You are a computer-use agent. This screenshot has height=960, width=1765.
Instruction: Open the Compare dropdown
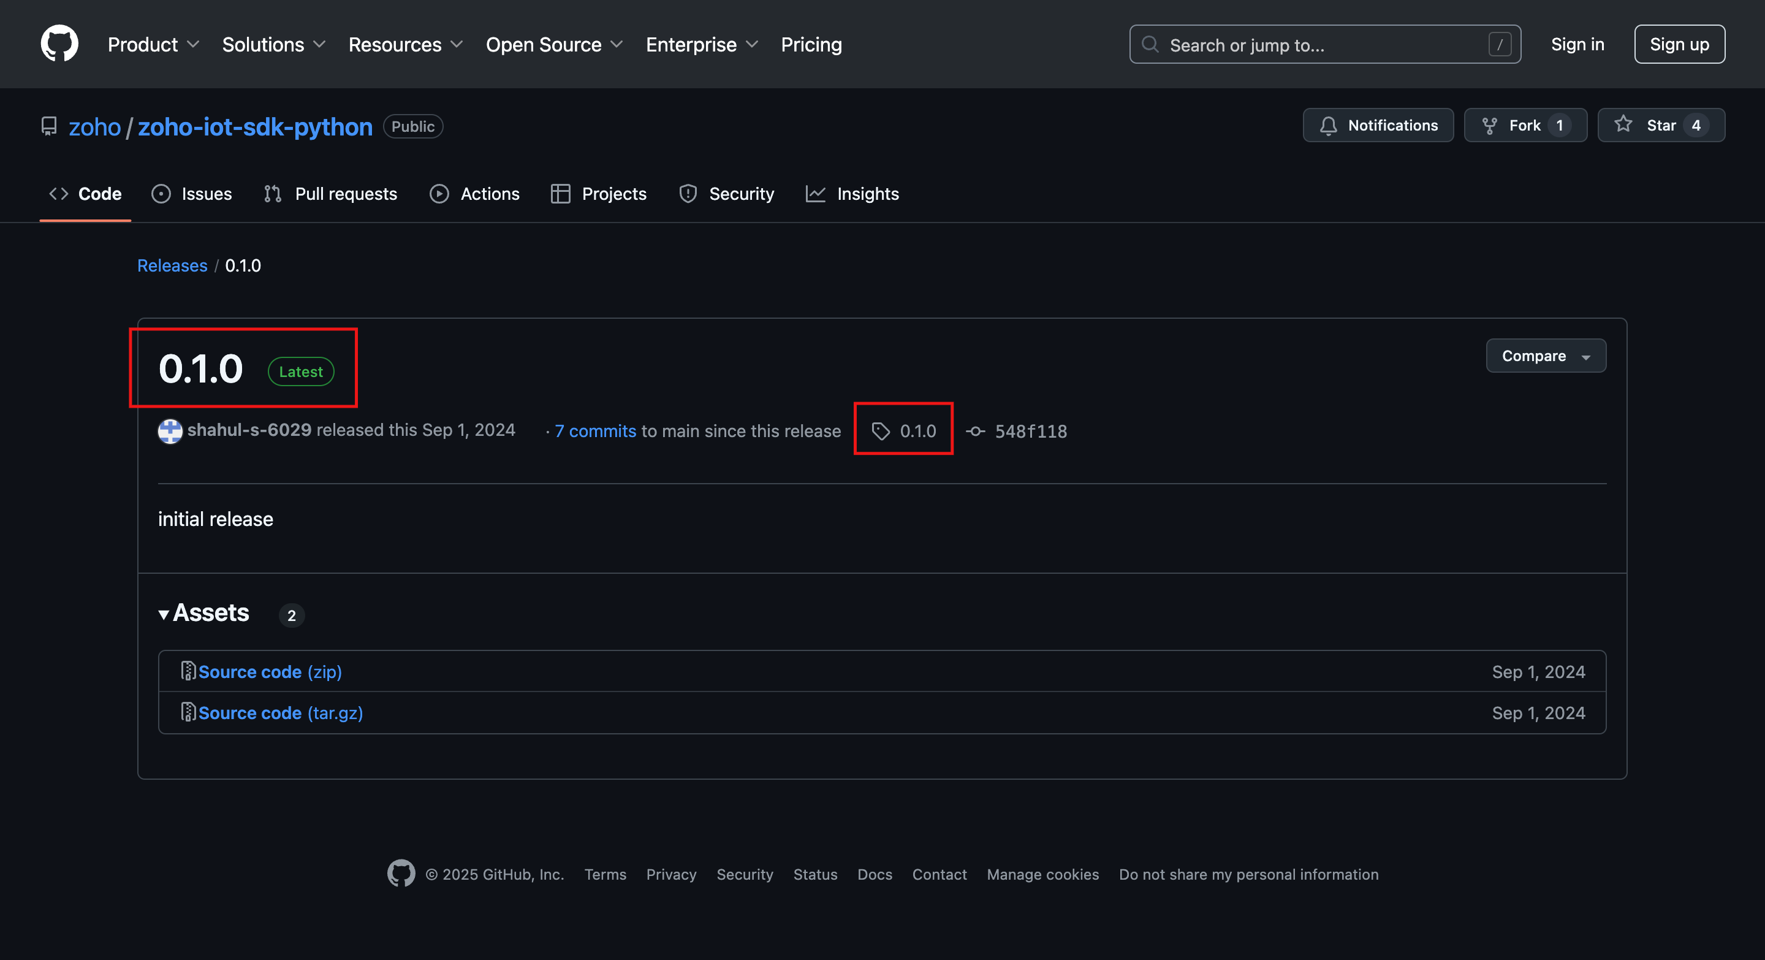click(x=1545, y=356)
